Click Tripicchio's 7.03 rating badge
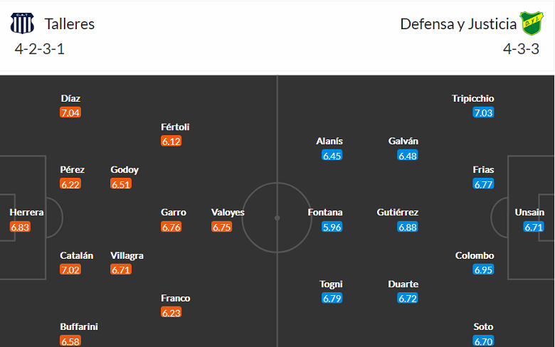This screenshot has width=555, height=347. [483, 113]
